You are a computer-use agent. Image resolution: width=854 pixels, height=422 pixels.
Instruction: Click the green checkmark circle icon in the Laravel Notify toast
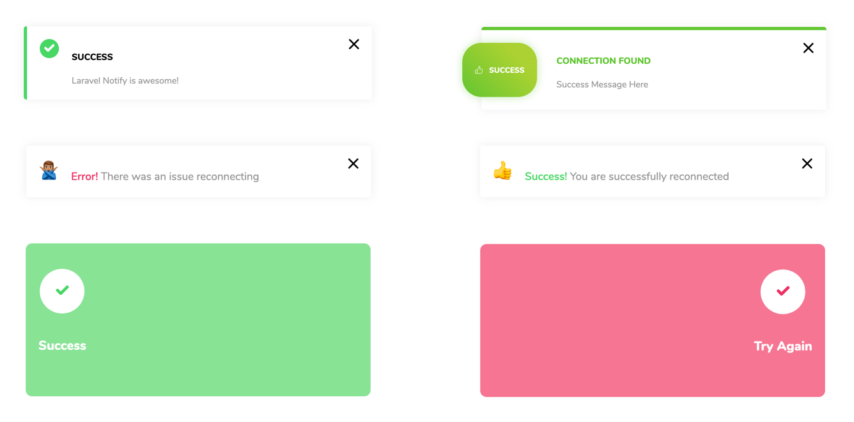49,49
